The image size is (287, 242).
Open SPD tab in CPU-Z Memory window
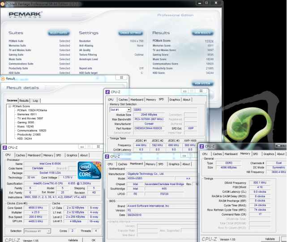[x=255, y=154]
